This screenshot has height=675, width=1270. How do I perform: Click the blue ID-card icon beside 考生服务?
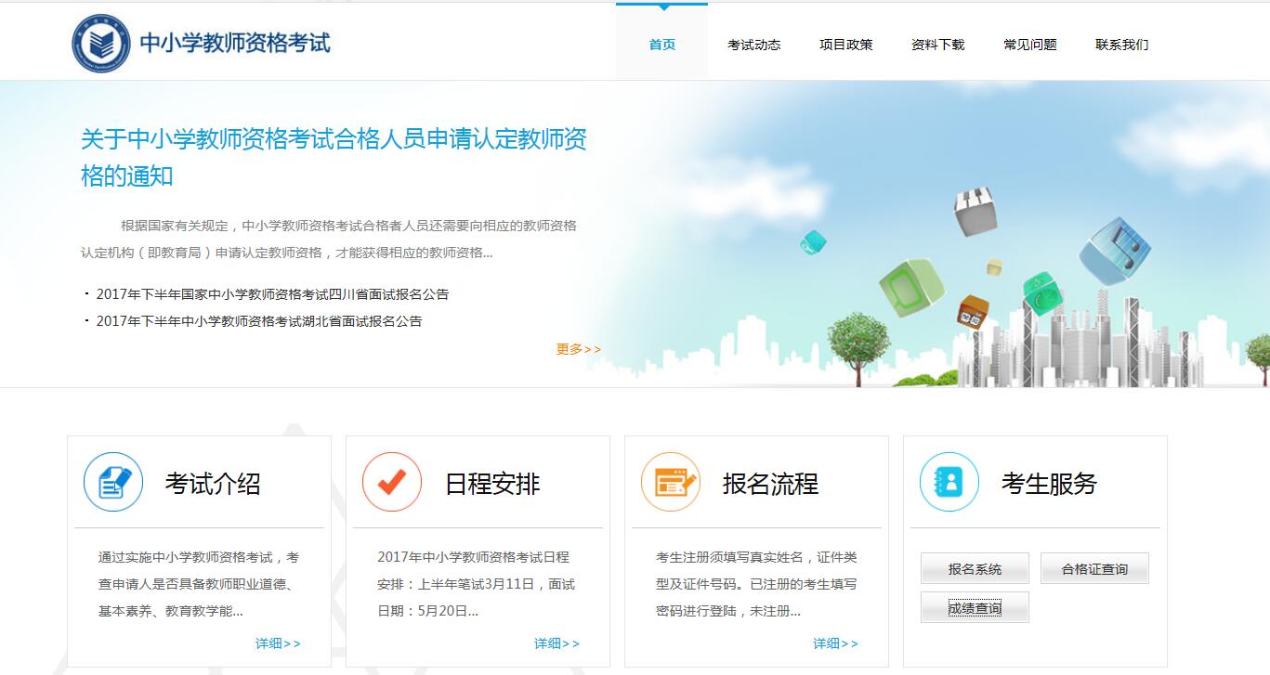point(948,481)
